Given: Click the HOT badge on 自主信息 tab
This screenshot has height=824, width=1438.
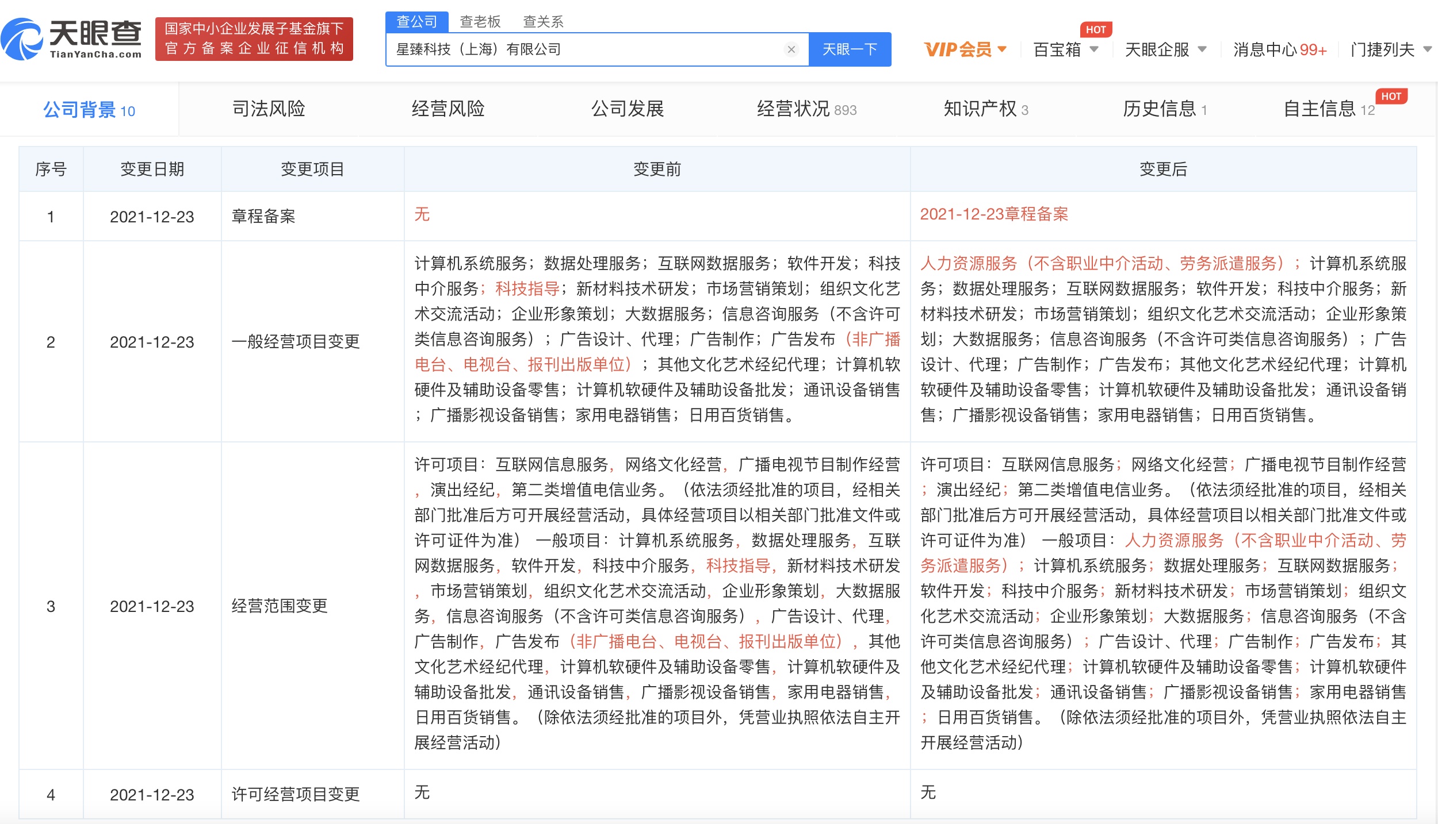Looking at the screenshot, I should point(1391,97).
